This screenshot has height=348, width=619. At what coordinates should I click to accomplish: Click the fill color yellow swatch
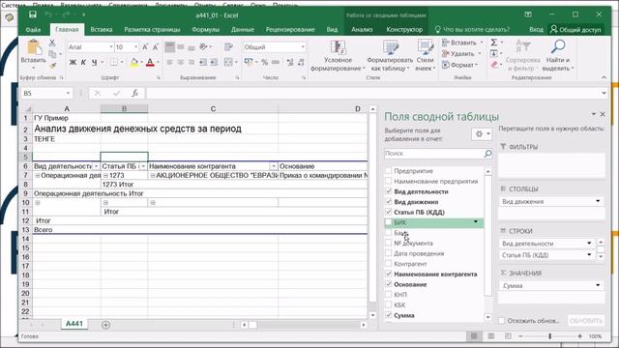134,62
